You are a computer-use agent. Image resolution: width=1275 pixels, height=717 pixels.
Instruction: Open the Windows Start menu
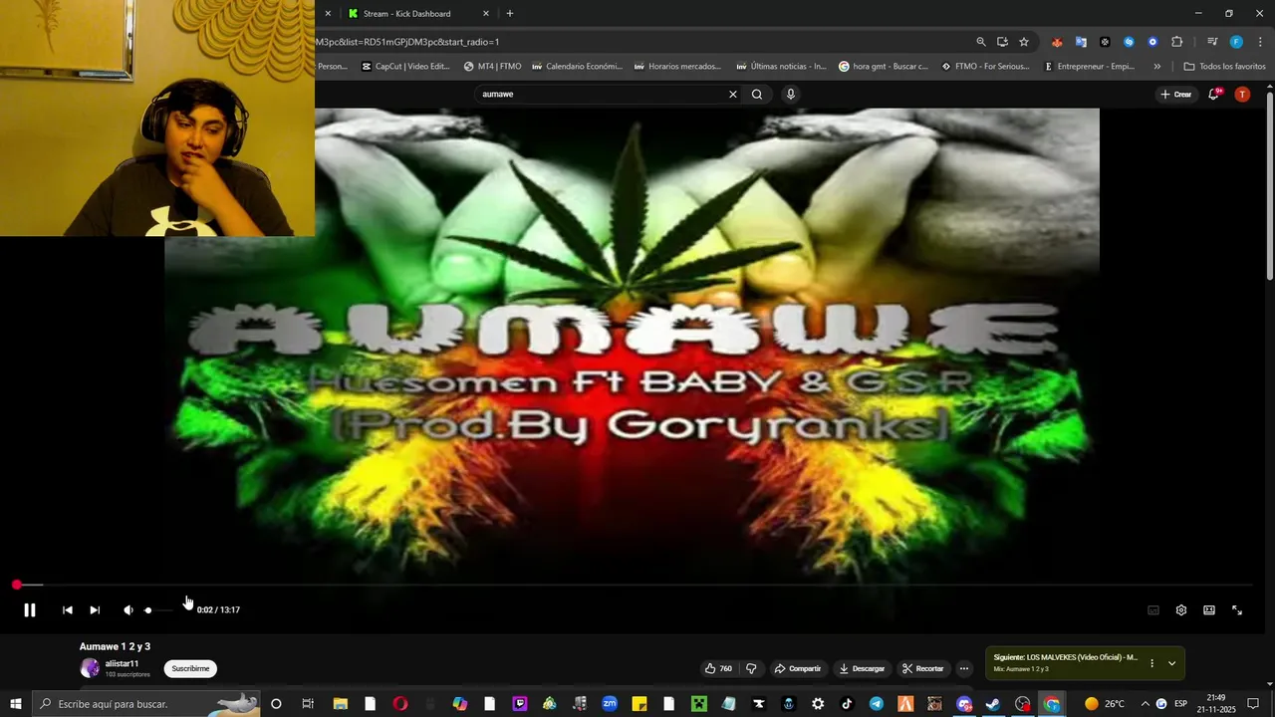(16, 704)
